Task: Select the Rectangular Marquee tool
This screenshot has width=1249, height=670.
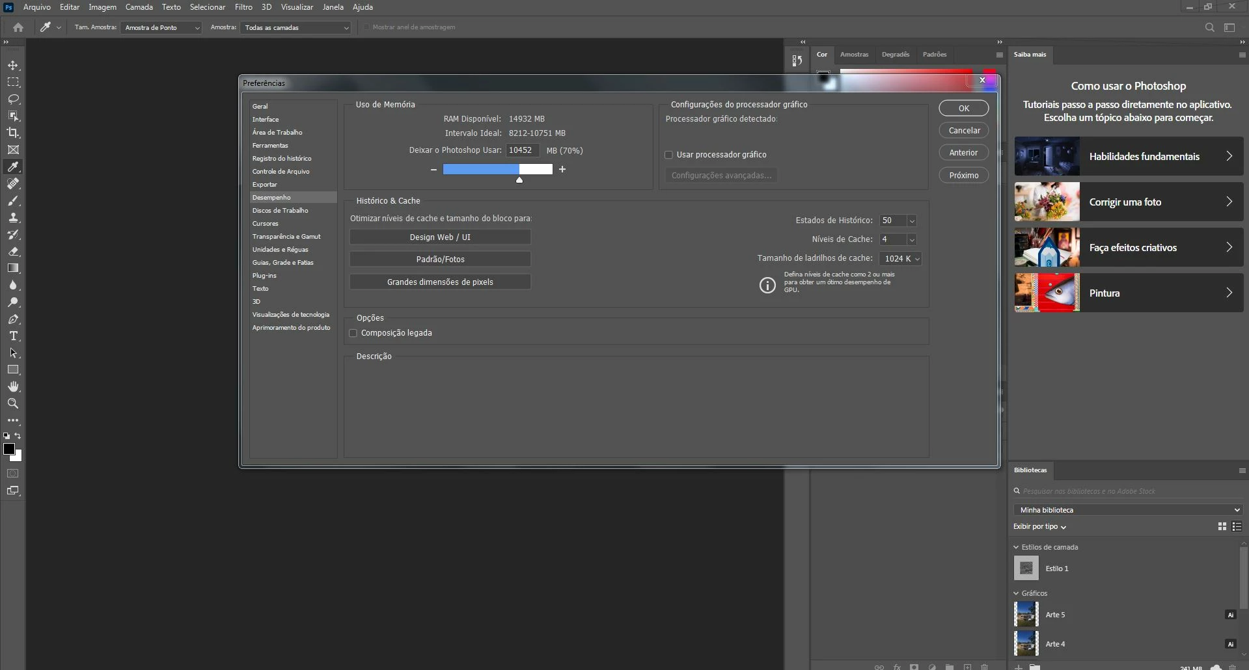Action: 13,83
